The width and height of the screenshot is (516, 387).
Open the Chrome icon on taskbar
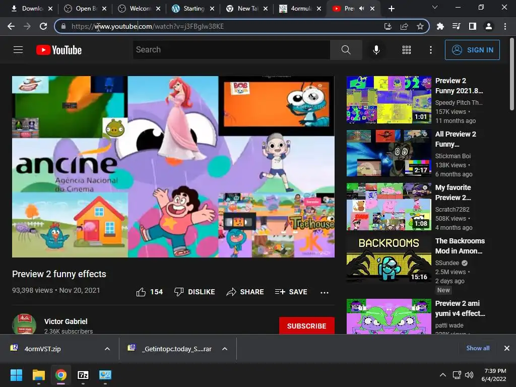pyautogui.click(x=61, y=375)
